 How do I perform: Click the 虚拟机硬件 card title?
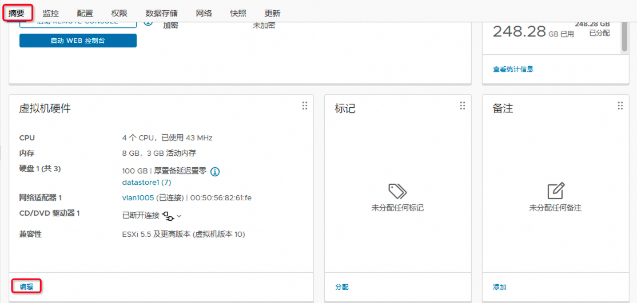45,108
